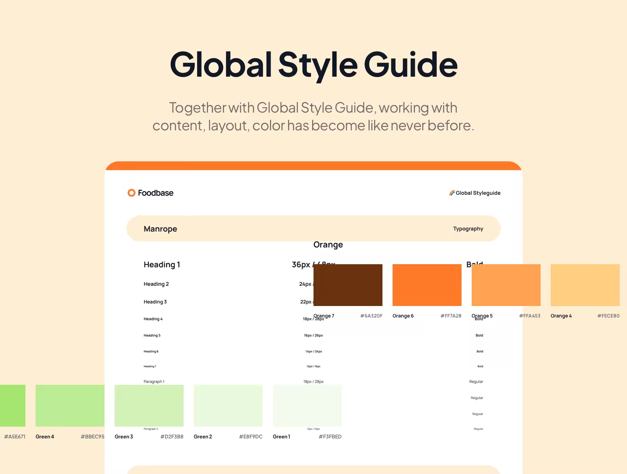This screenshot has height=474, width=627.
Task: Click the Regular weight for Paragraph 1
Action: pyautogui.click(x=476, y=382)
